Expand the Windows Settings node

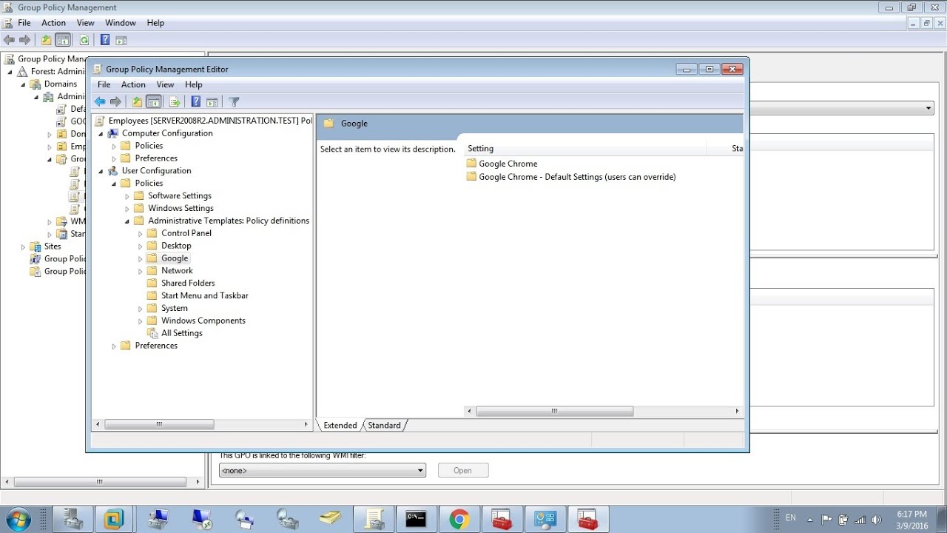click(x=128, y=209)
